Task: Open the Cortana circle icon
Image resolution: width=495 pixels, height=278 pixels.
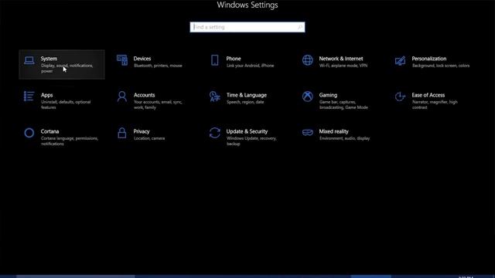Action: click(x=29, y=133)
